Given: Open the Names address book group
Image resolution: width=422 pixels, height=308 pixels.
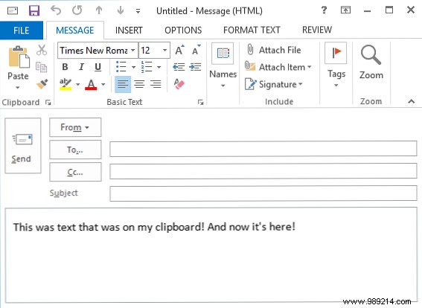Looking at the screenshot, I should pyautogui.click(x=223, y=65).
